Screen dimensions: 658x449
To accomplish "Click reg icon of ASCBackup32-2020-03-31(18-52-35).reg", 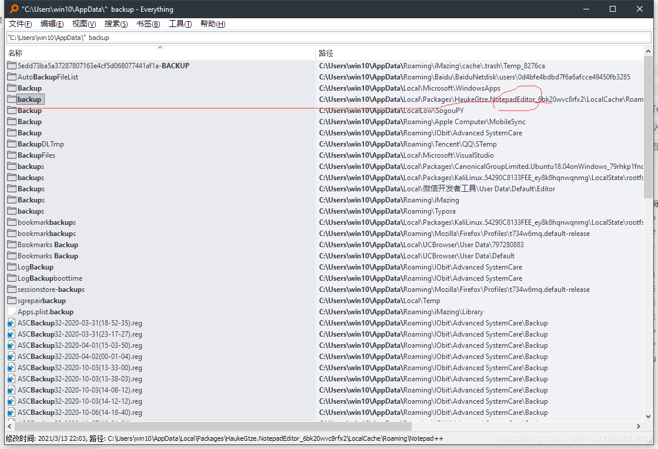I will [x=12, y=323].
